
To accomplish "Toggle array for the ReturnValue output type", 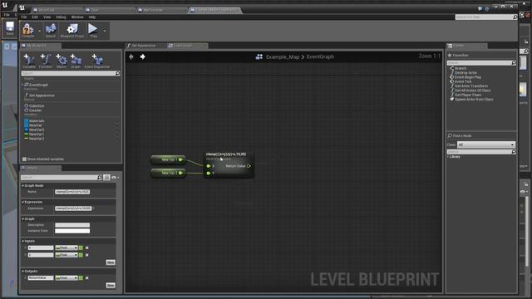I will point(81,277).
